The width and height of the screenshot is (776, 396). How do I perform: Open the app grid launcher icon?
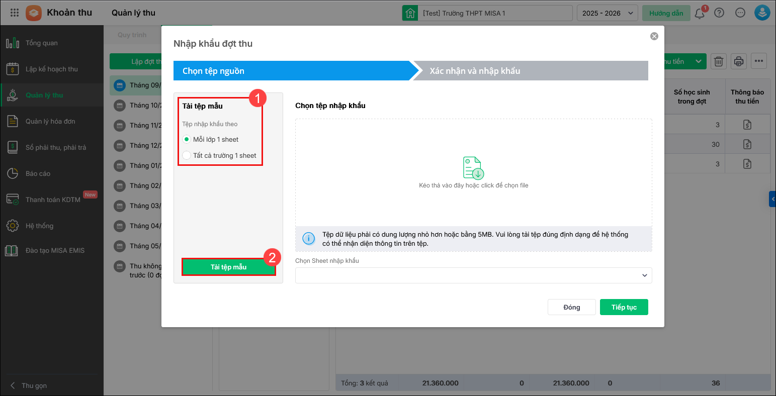click(14, 13)
